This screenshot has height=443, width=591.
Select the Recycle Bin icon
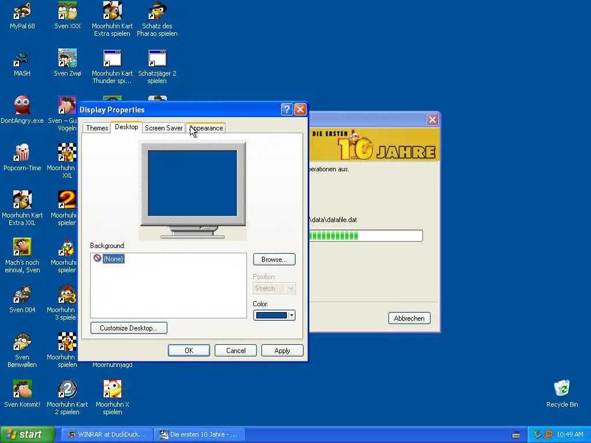tap(562, 394)
